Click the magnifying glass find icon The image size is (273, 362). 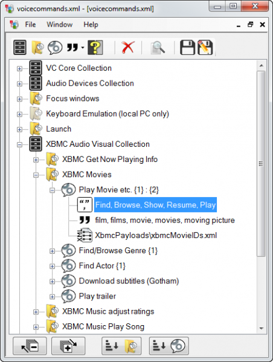point(158,48)
